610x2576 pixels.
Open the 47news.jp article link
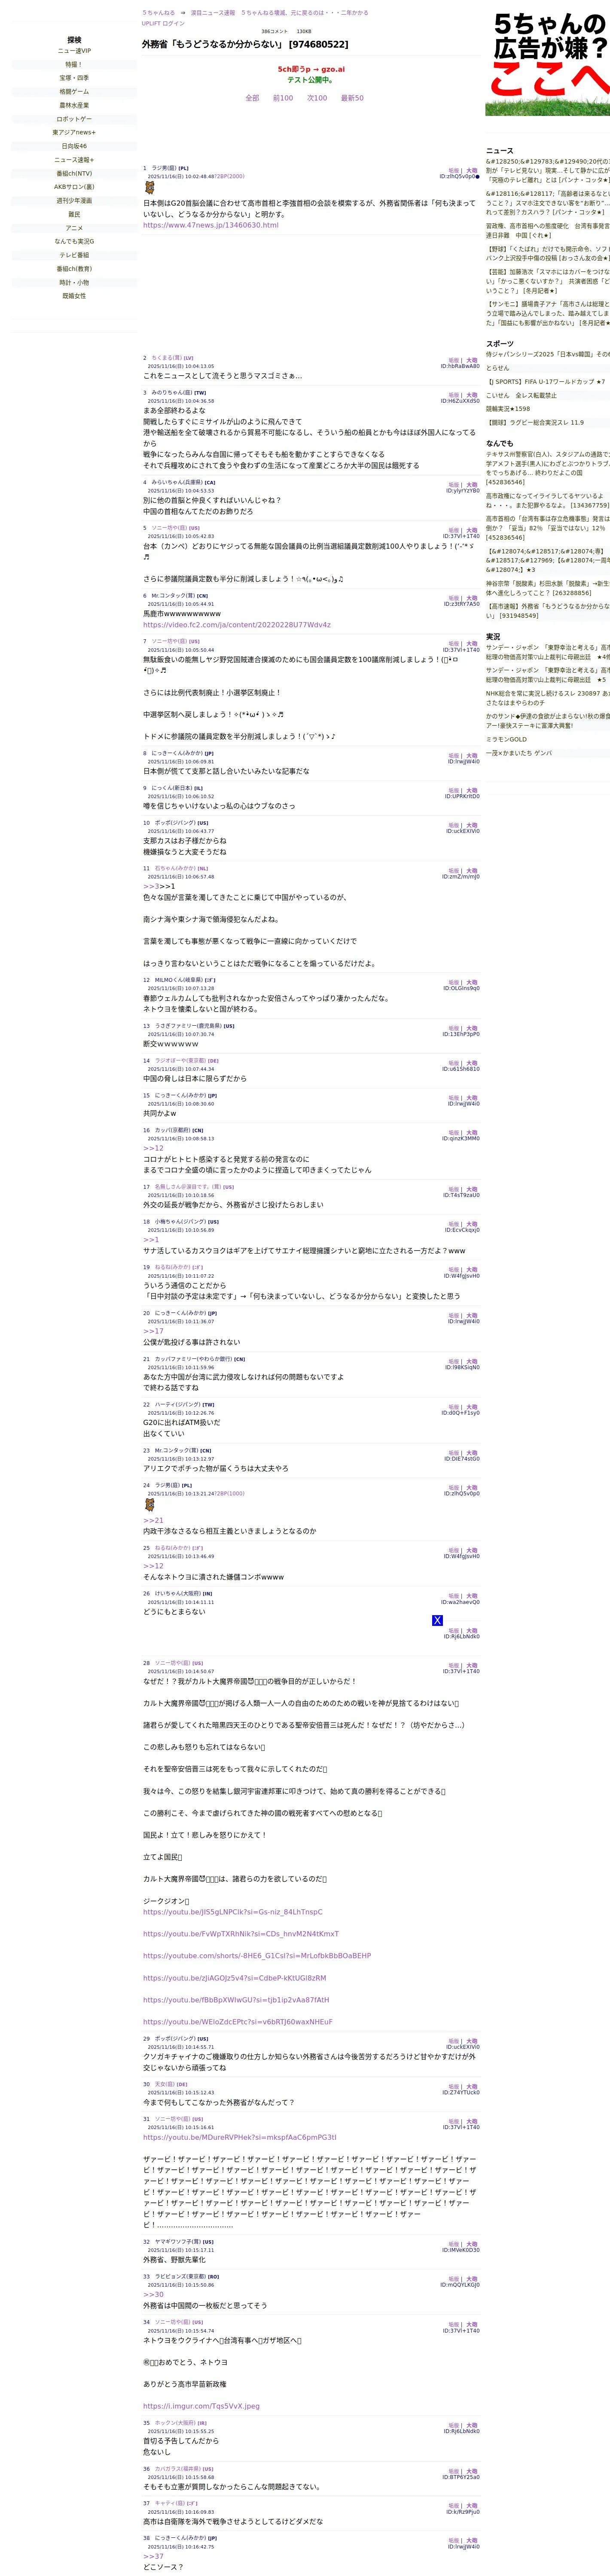(211, 225)
